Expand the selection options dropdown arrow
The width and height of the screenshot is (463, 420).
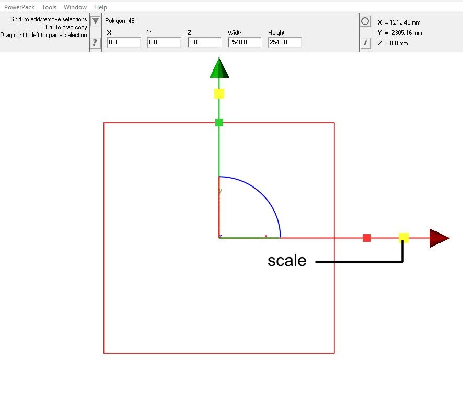pos(95,21)
